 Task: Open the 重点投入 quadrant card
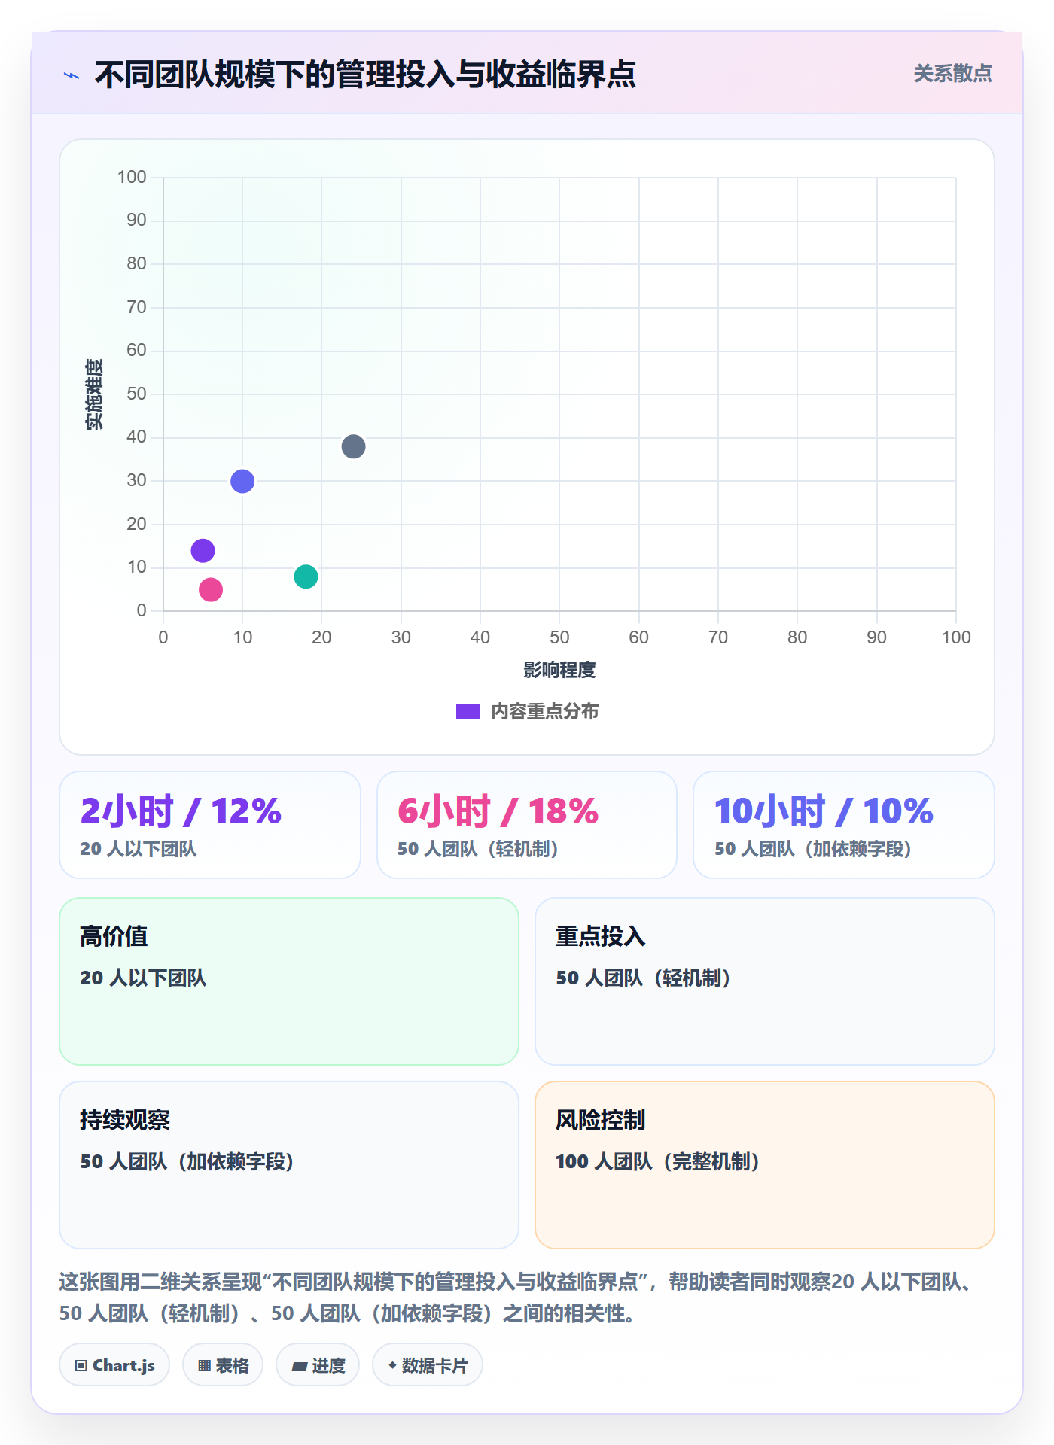[x=765, y=981]
